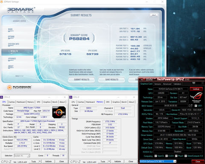Go to Upgrade in 3DMark sidebar
Viewport: 205px width, 164px height.
pos(12,59)
